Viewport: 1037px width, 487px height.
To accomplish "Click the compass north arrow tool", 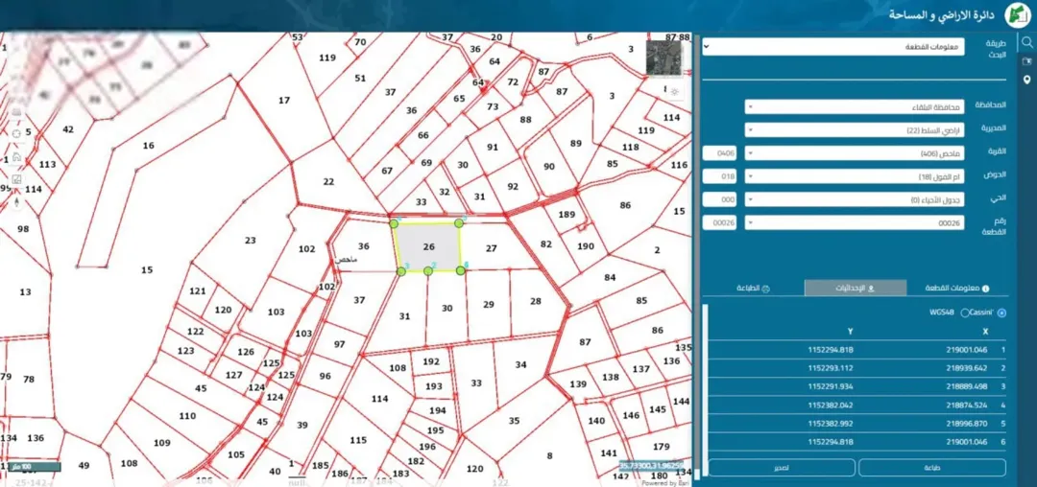I will 16,202.
